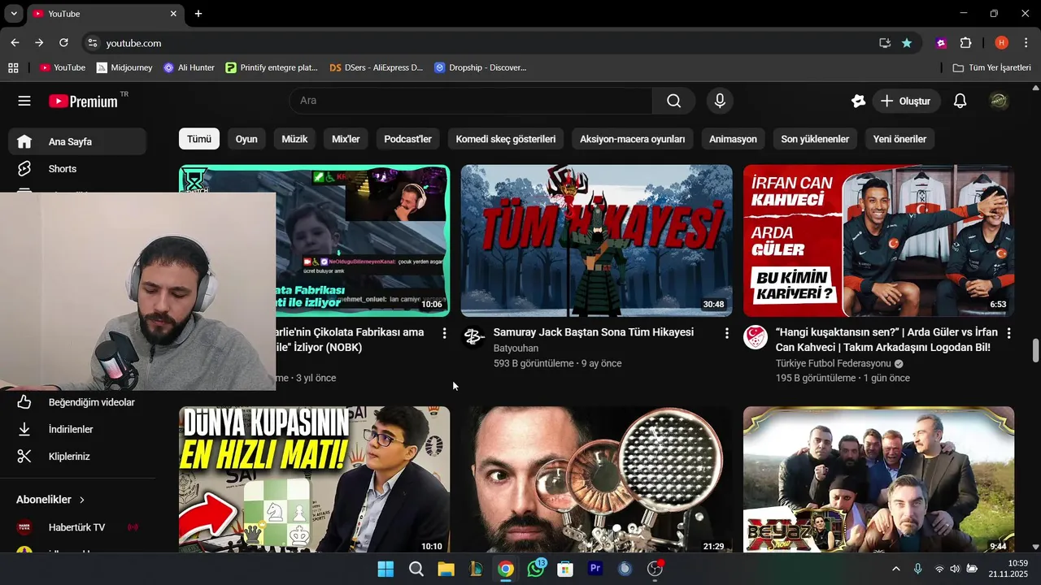Viewport: 1041px width, 585px height.
Task: Select the Podcast'ler filter chip
Action: (407, 139)
